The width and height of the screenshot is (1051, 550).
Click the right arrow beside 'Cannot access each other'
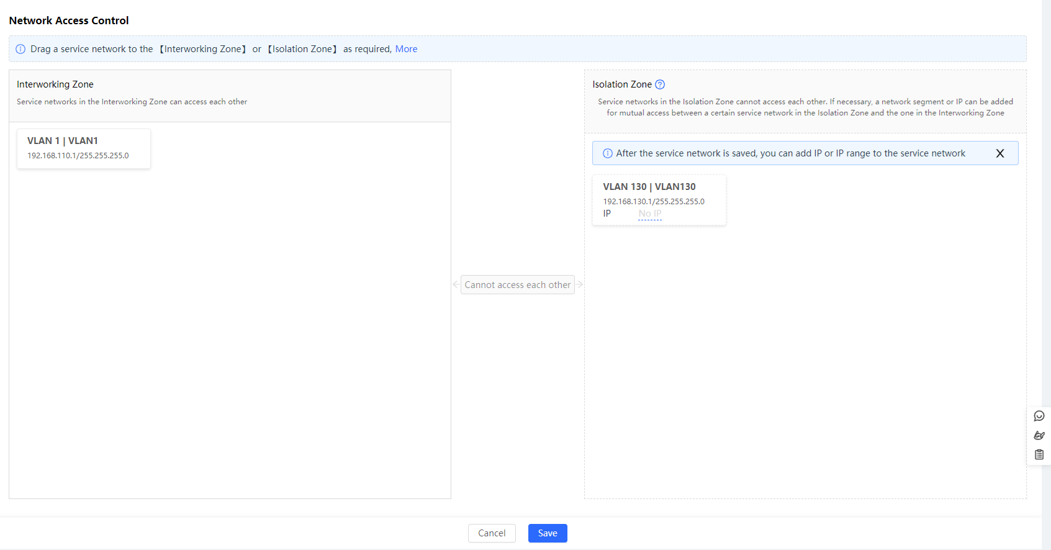(x=580, y=284)
